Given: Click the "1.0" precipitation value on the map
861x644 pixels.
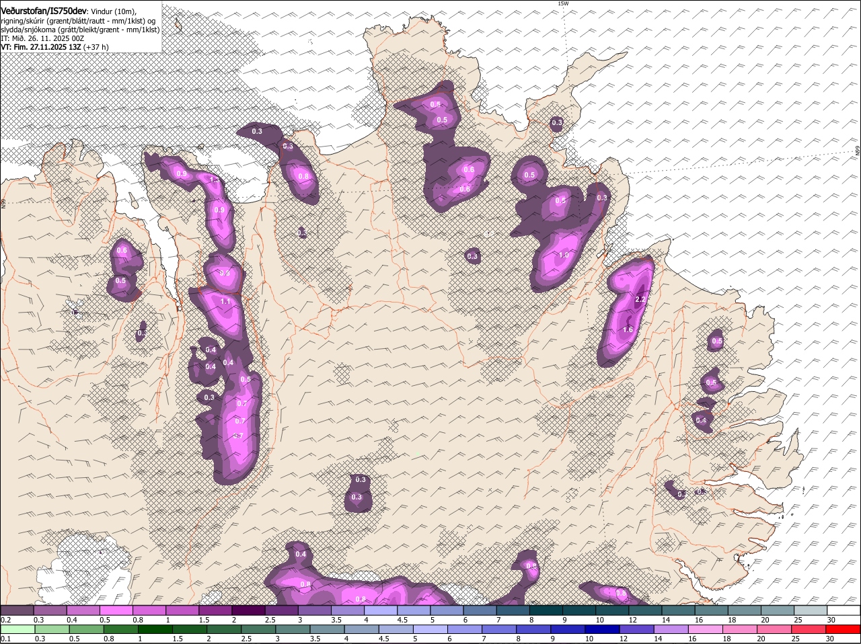Looking at the screenshot, I should coord(564,255).
